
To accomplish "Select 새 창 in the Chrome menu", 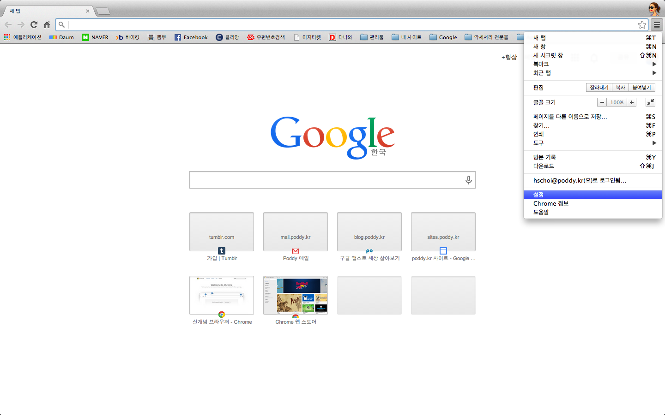I will click(593, 47).
